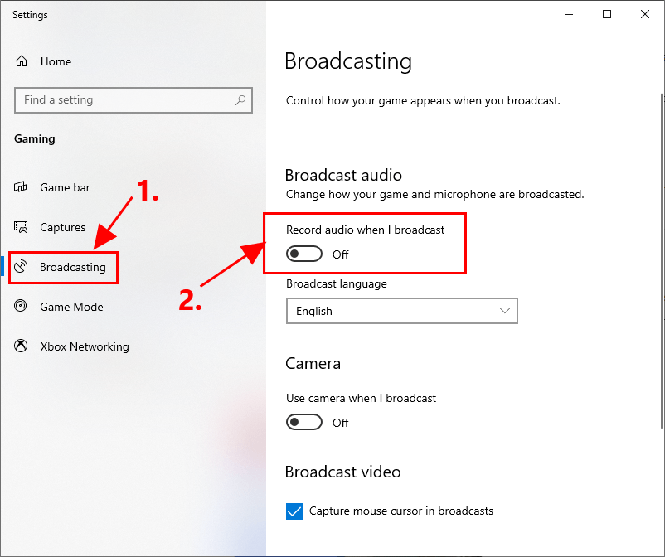Viewport: 665px width, 557px height.
Task: Maximize the Settings window
Action: [607, 14]
